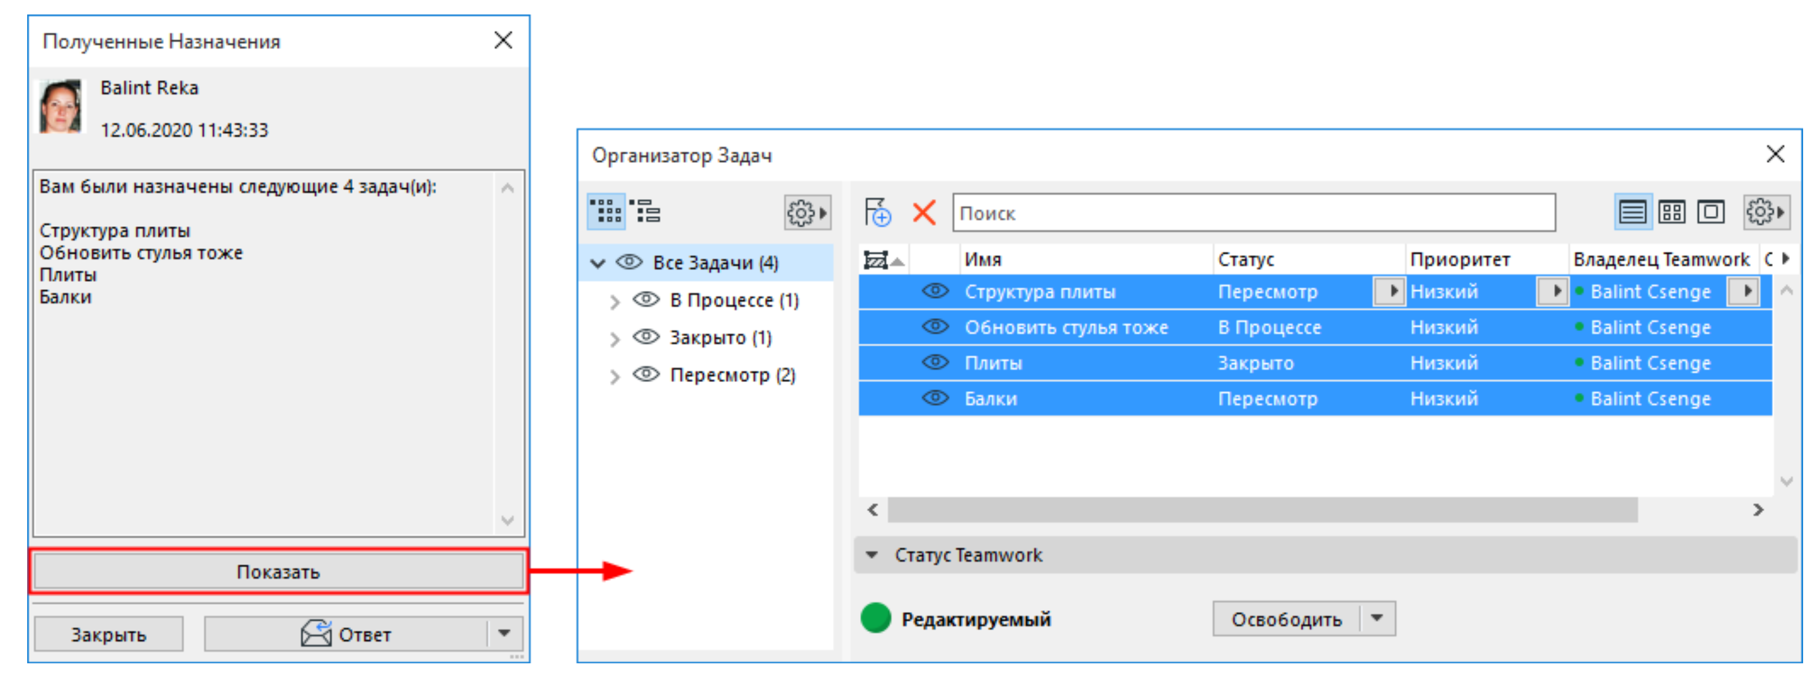Switch to hierarchical tree view icon
The image size is (1817, 682).
tap(645, 211)
